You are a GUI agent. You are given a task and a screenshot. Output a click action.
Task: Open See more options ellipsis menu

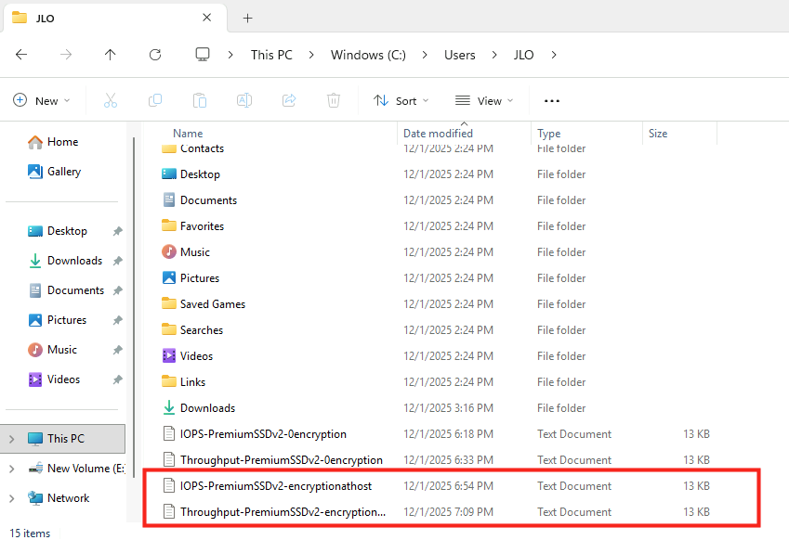tap(552, 100)
